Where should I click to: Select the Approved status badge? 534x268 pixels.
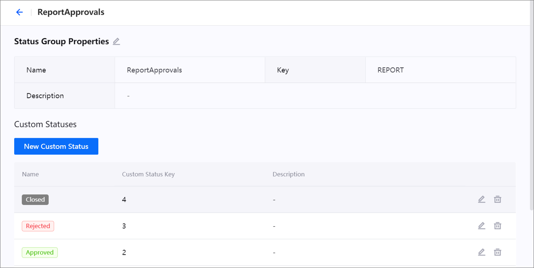[x=40, y=253]
